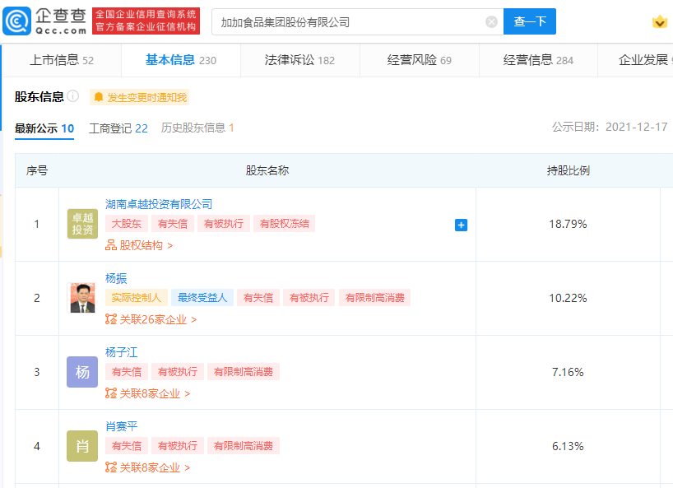
Task: Click the 最终受益人 tag on 杨振
Action: [202, 298]
